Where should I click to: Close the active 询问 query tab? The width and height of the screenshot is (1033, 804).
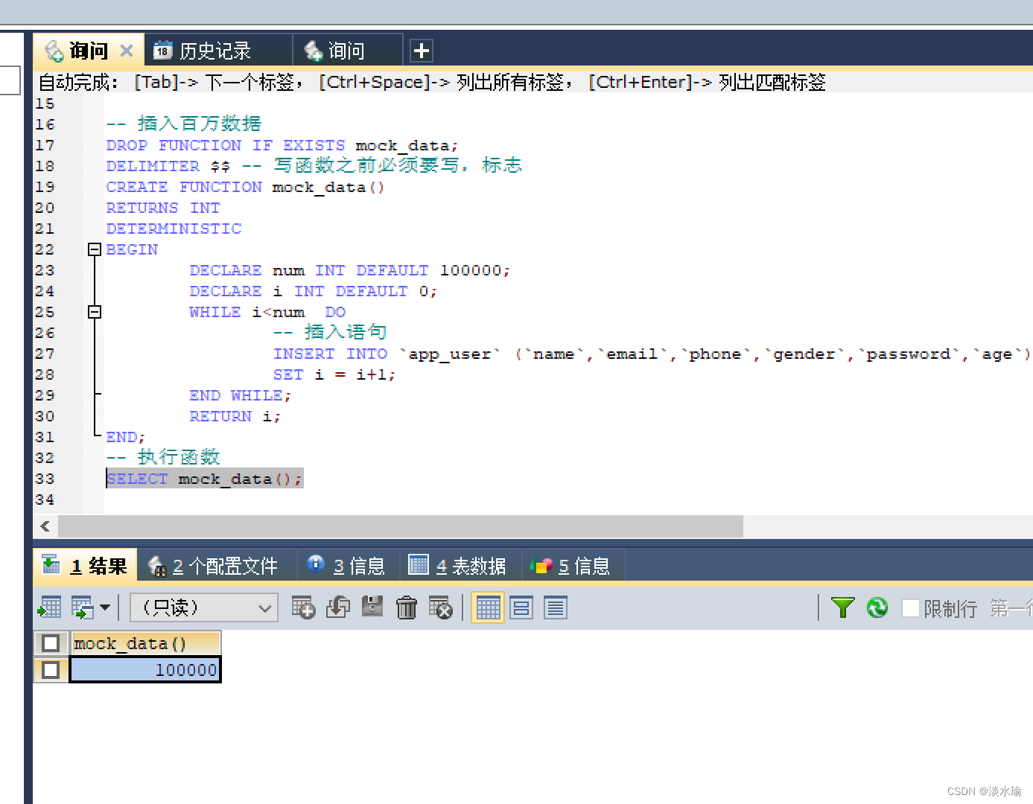pyautogui.click(x=127, y=51)
